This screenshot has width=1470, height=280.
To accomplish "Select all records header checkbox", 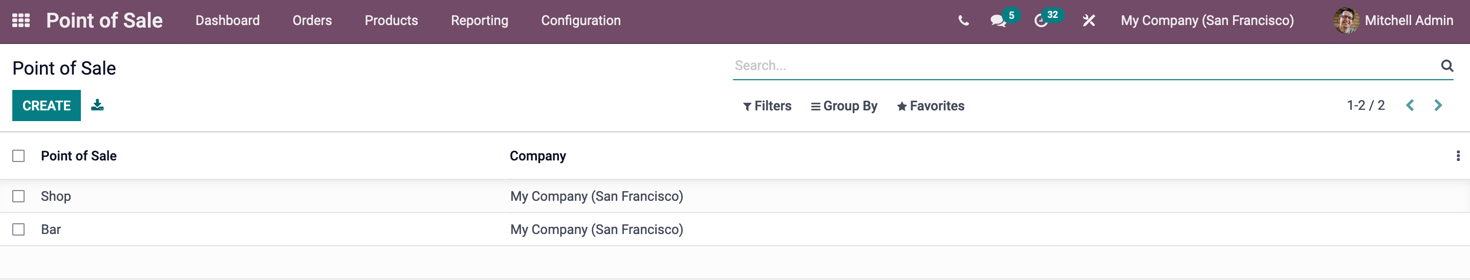I will coord(19,156).
